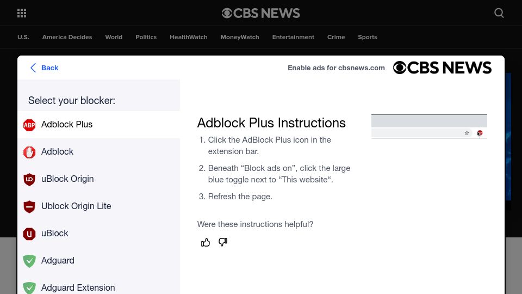Click the Back link text
This screenshot has width=522, height=294.
(49, 68)
